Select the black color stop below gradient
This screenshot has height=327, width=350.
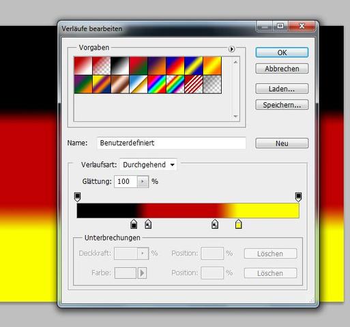[134, 224]
